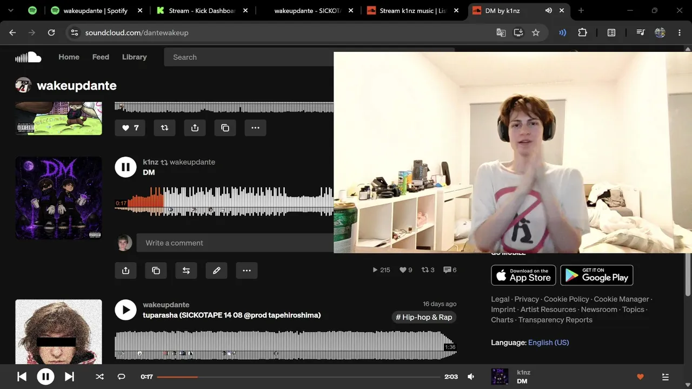692x389 pixels.
Task: Go back to the previous page
Action: coord(12,32)
